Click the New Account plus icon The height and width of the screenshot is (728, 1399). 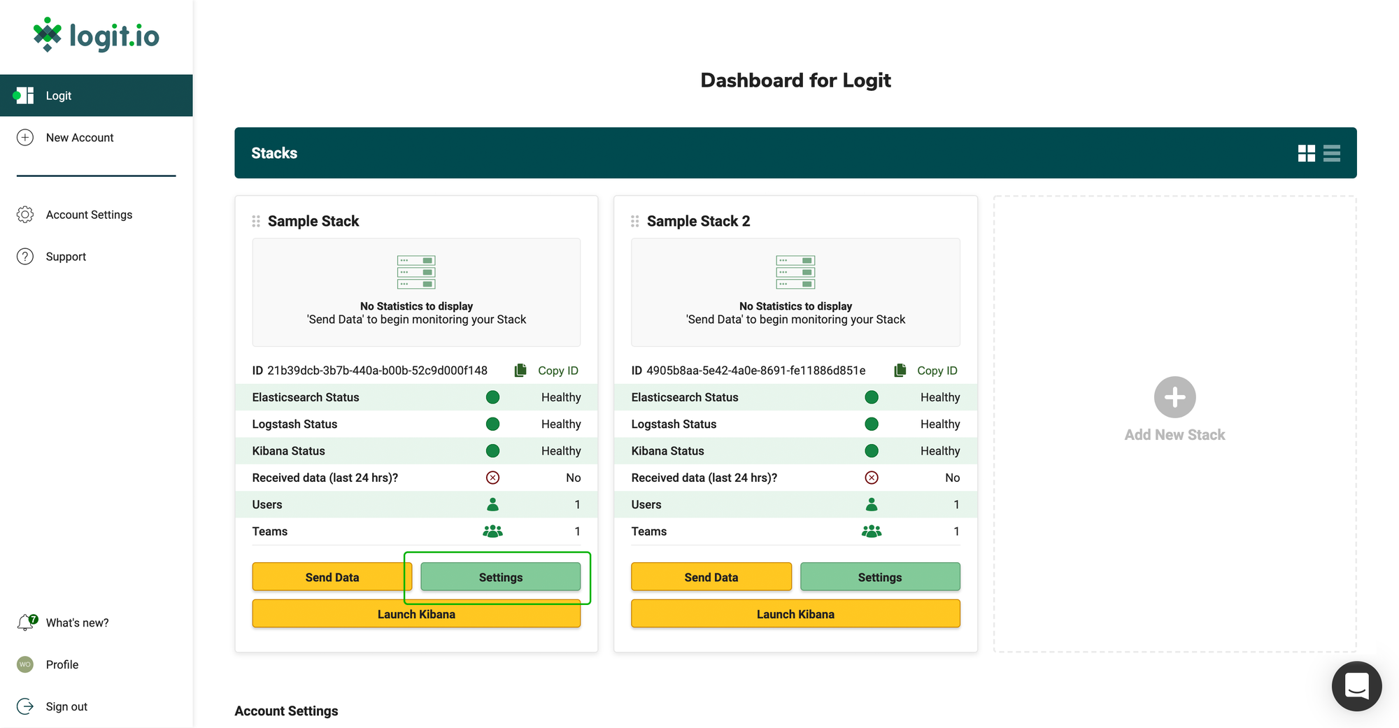tap(25, 138)
